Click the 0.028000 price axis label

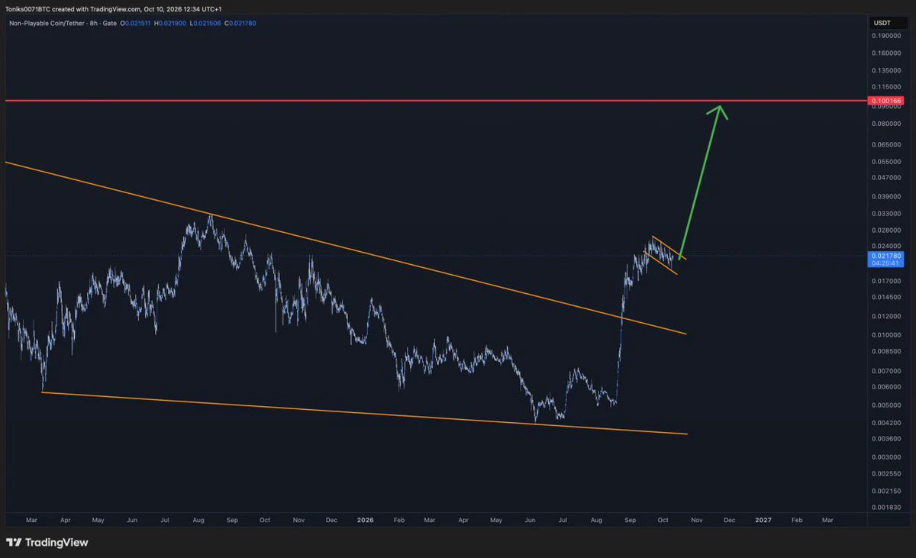(887, 230)
